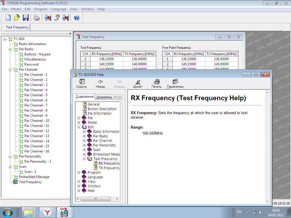Select Scan - 1 tree item

[30, 172]
